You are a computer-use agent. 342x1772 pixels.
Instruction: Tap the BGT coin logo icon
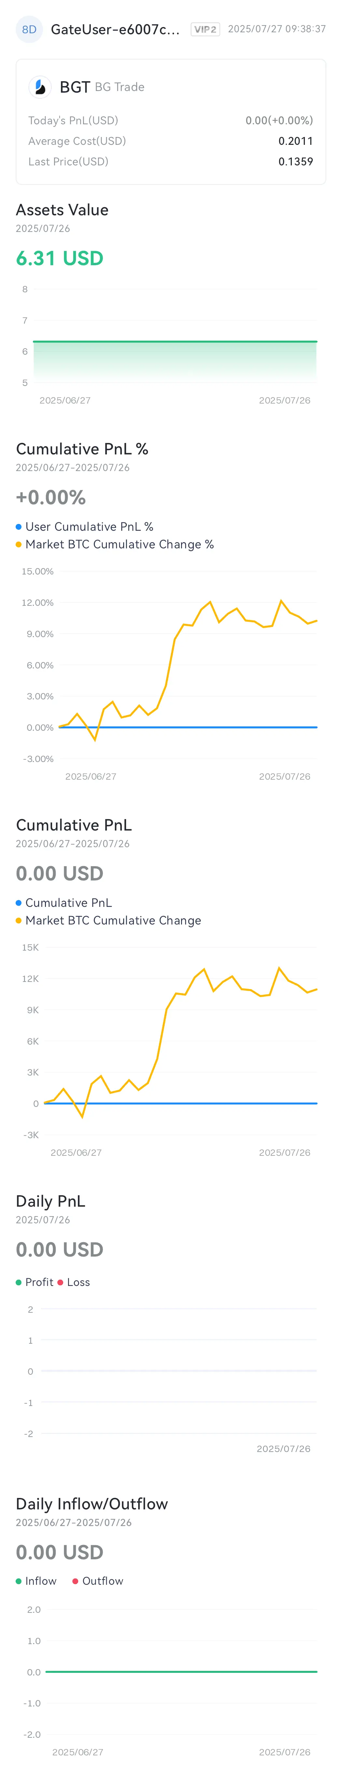(40, 87)
